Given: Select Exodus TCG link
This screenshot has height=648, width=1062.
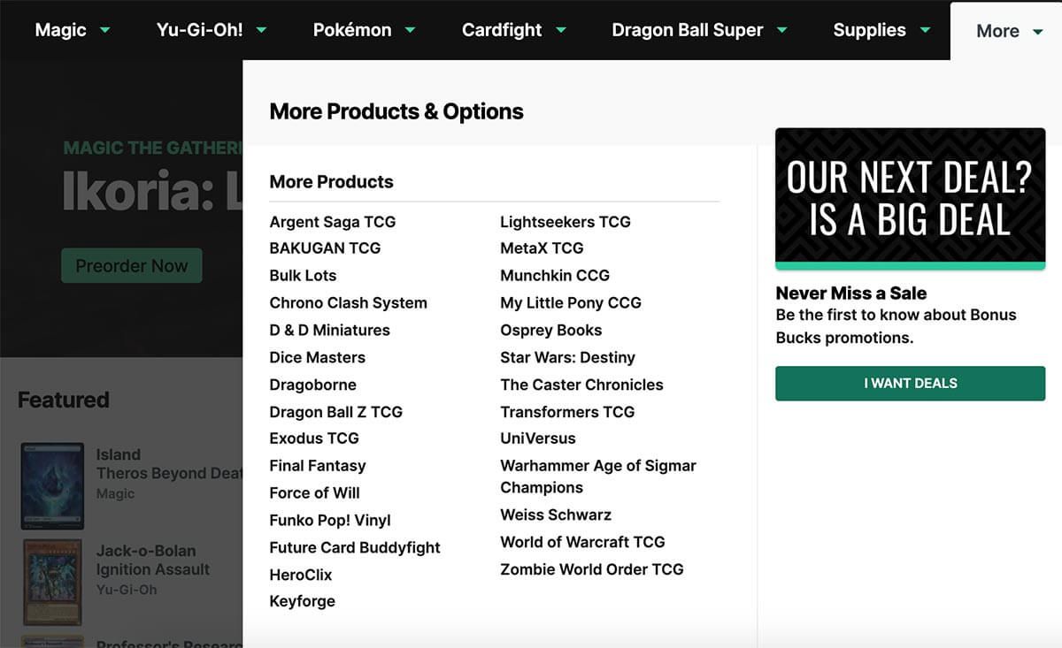Looking at the screenshot, I should coord(314,438).
